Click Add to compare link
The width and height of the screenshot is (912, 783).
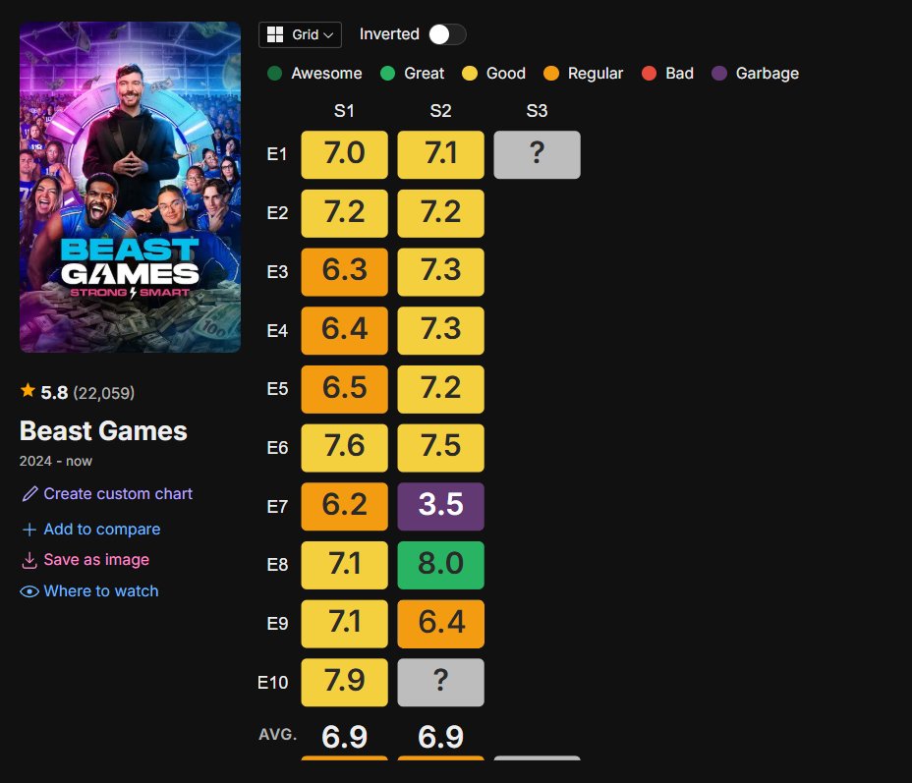point(102,529)
